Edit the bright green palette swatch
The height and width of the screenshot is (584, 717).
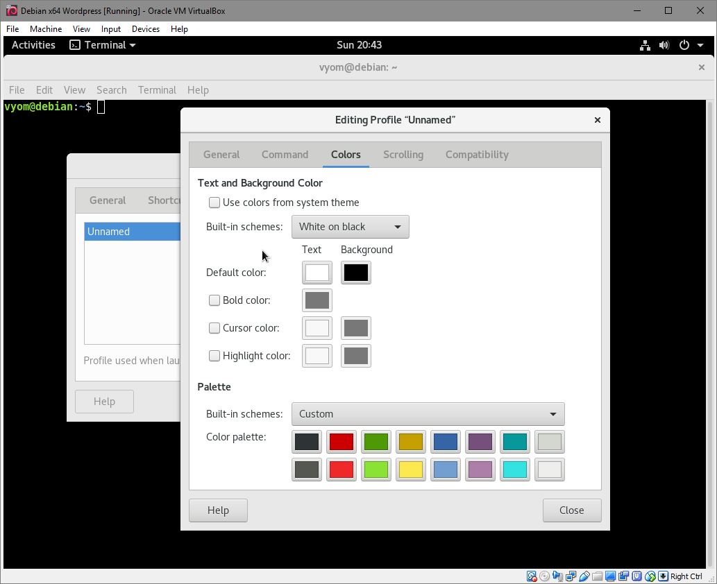click(x=376, y=470)
